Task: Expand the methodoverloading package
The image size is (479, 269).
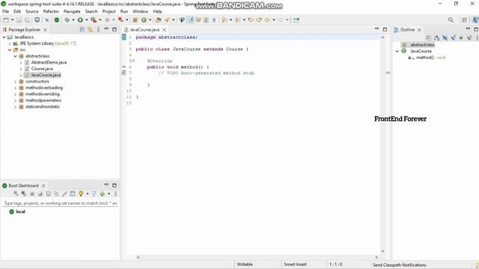Action: click(15, 88)
